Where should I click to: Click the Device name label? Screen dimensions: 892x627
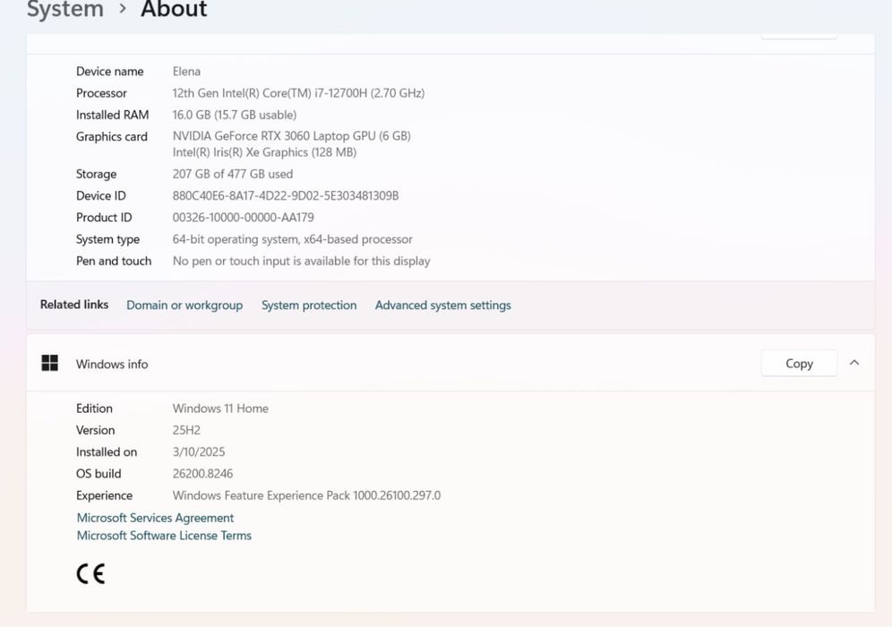[x=110, y=71]
